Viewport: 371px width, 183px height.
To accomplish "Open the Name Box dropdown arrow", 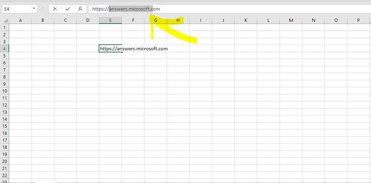I will tap(34, 9).
